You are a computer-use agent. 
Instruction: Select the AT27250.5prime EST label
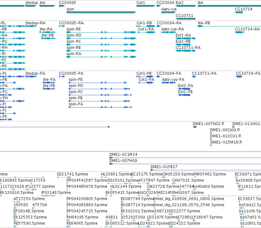pos(29,199)
